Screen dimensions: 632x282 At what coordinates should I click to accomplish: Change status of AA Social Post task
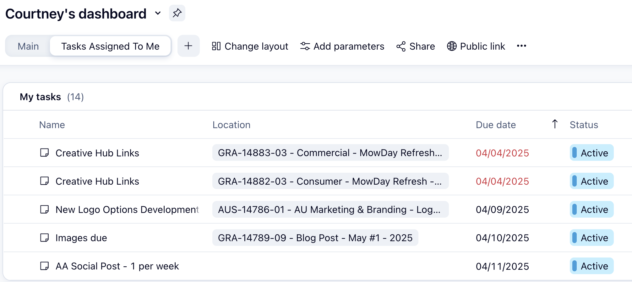tap(591, 266)
